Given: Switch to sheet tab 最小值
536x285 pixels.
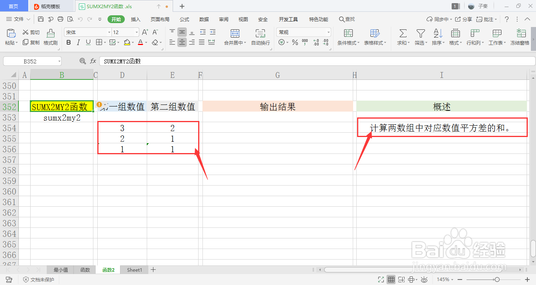Looking at the screenshot, I should click(x=61, y=270).
